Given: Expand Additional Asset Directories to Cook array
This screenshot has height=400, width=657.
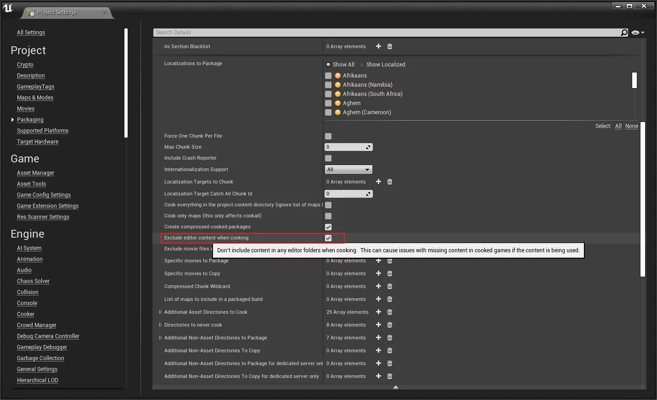Looking at the screenshot, I should click(160, 312).
